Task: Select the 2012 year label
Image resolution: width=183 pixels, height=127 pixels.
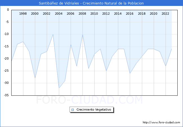Action: click(x=106, y=14)
